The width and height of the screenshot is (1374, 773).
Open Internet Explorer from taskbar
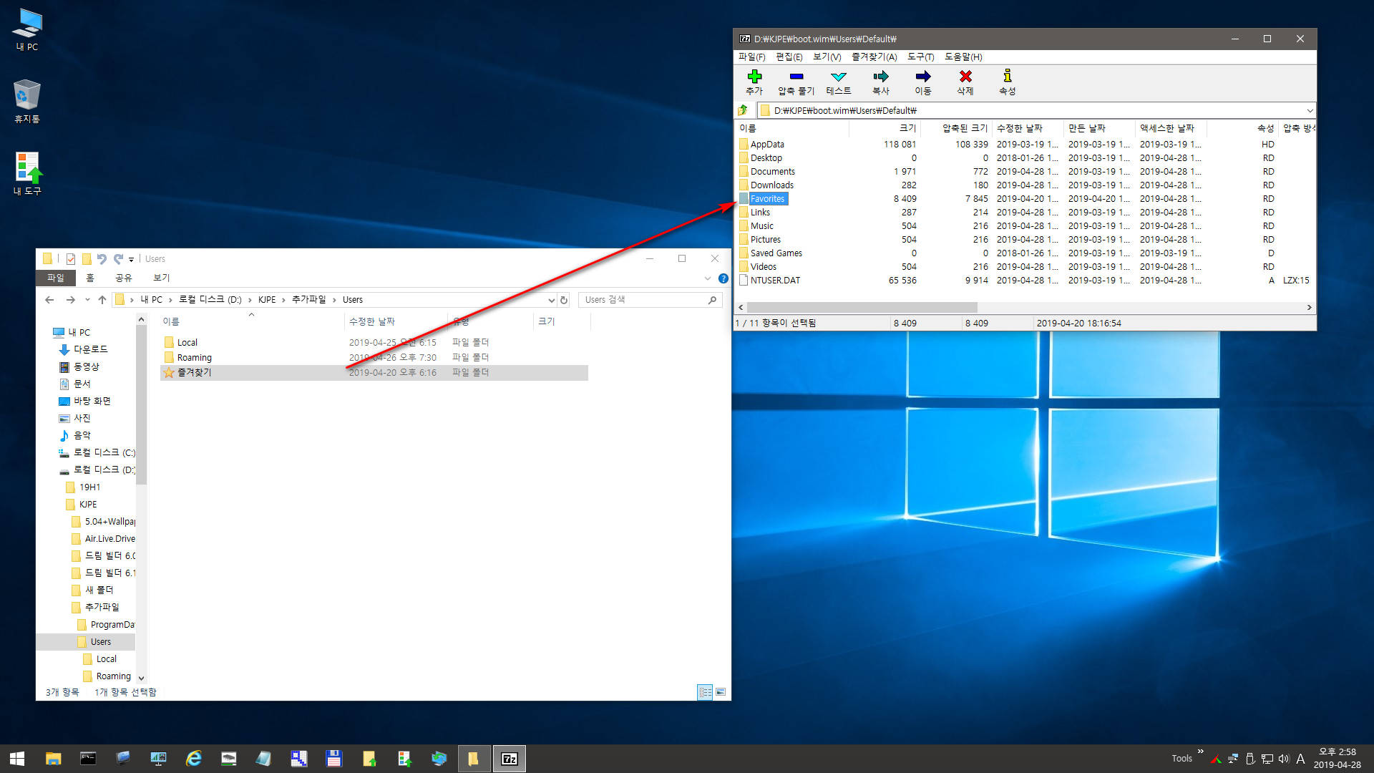pyautogui.click(x=193, y=759)
